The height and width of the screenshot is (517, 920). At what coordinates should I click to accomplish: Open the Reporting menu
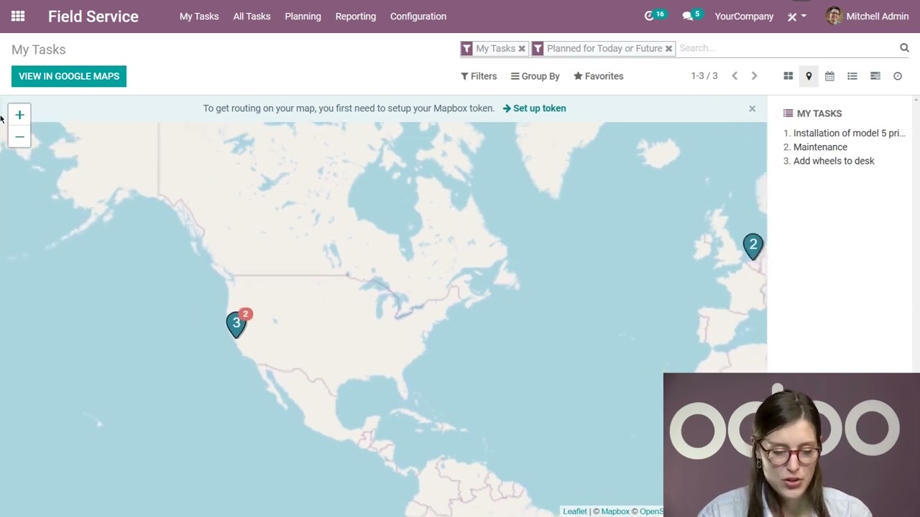click(x=356, y=17)
